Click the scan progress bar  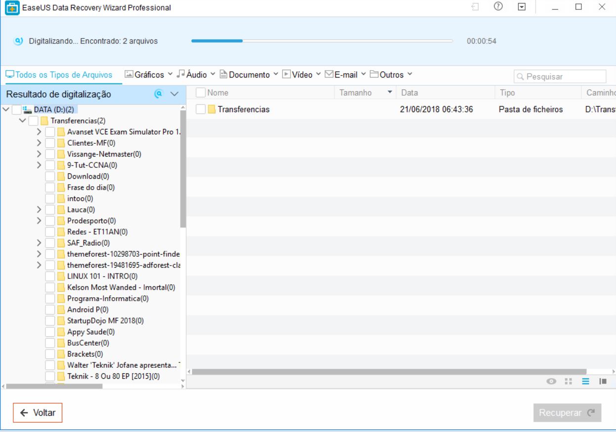click(x=322, y=41)
